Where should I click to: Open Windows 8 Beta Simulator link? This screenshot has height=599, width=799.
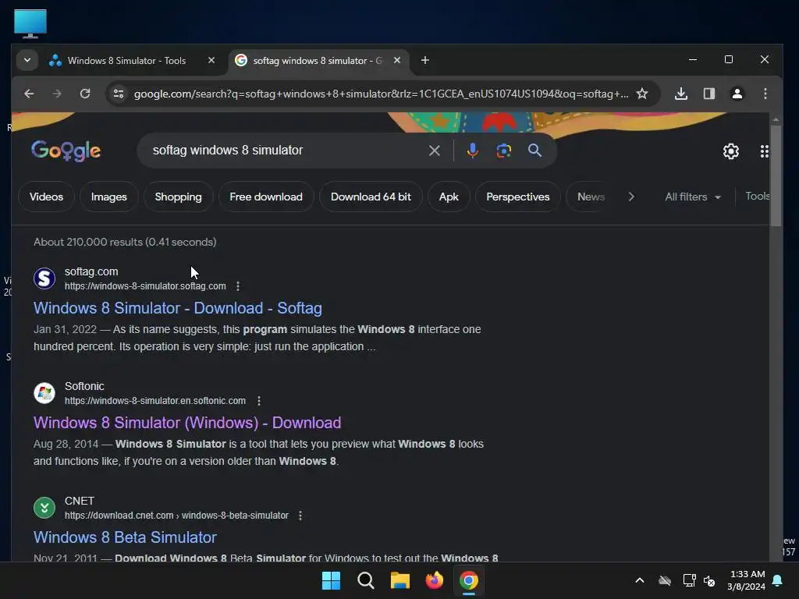[125, 537]
